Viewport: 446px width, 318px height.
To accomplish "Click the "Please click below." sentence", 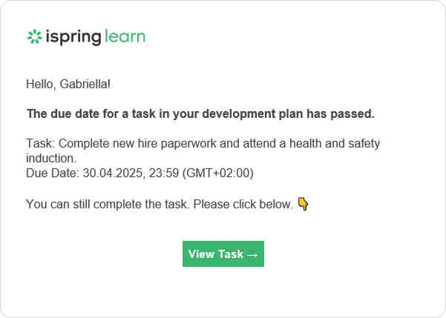I will click(243, 205).
